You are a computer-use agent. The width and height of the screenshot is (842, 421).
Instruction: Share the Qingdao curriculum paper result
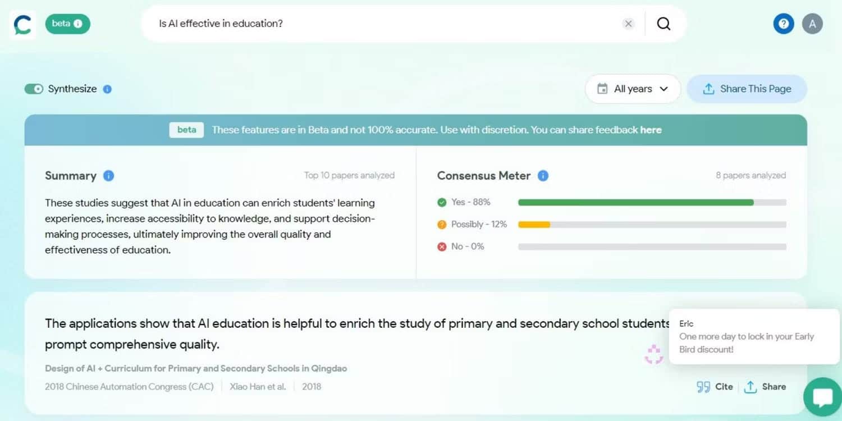point(765,387)
